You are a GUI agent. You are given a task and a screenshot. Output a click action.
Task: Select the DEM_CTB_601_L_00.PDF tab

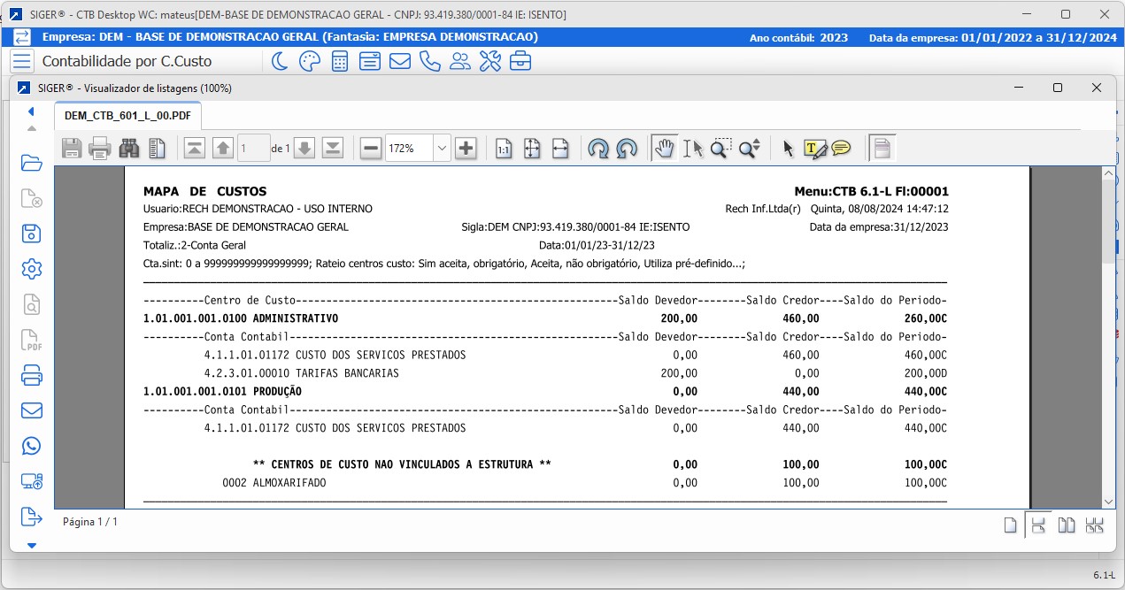click(127, 114)
